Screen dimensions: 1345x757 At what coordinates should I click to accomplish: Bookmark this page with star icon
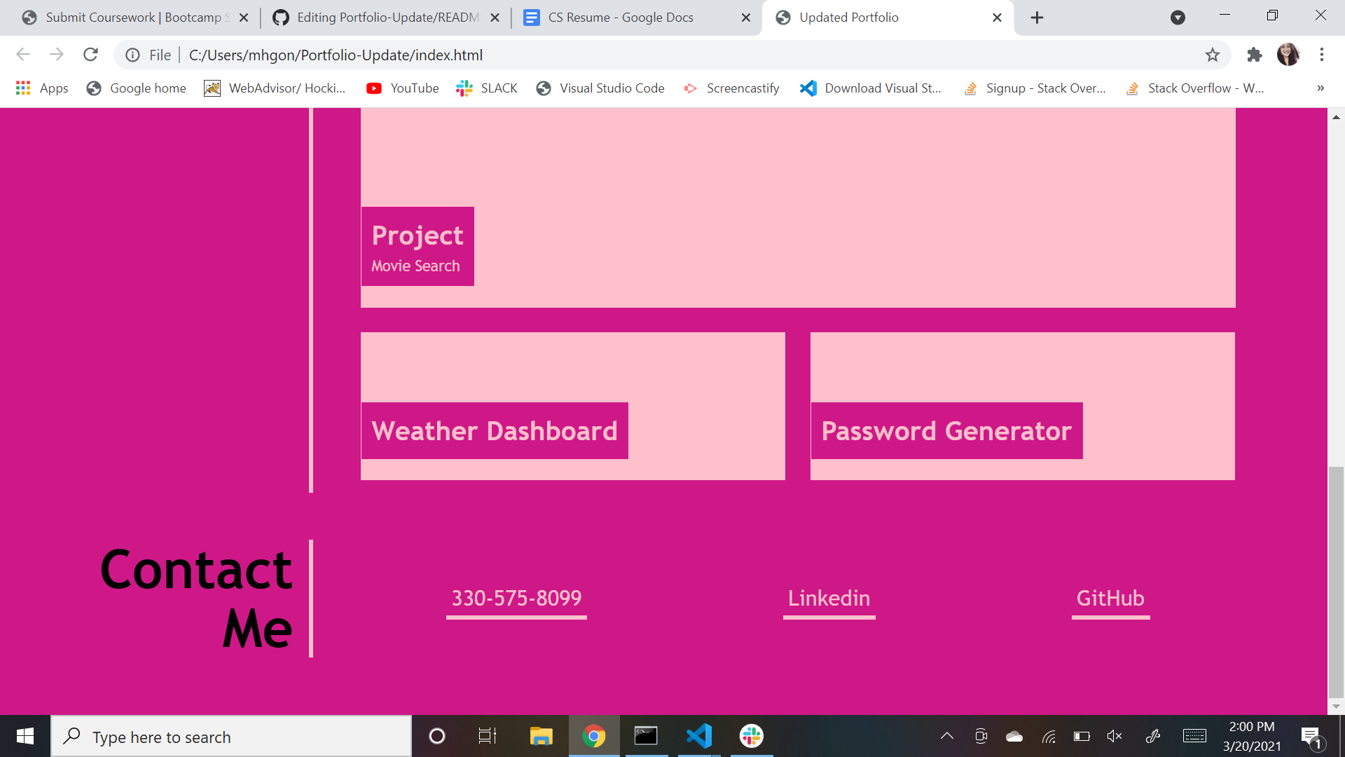click(1213, 55)
